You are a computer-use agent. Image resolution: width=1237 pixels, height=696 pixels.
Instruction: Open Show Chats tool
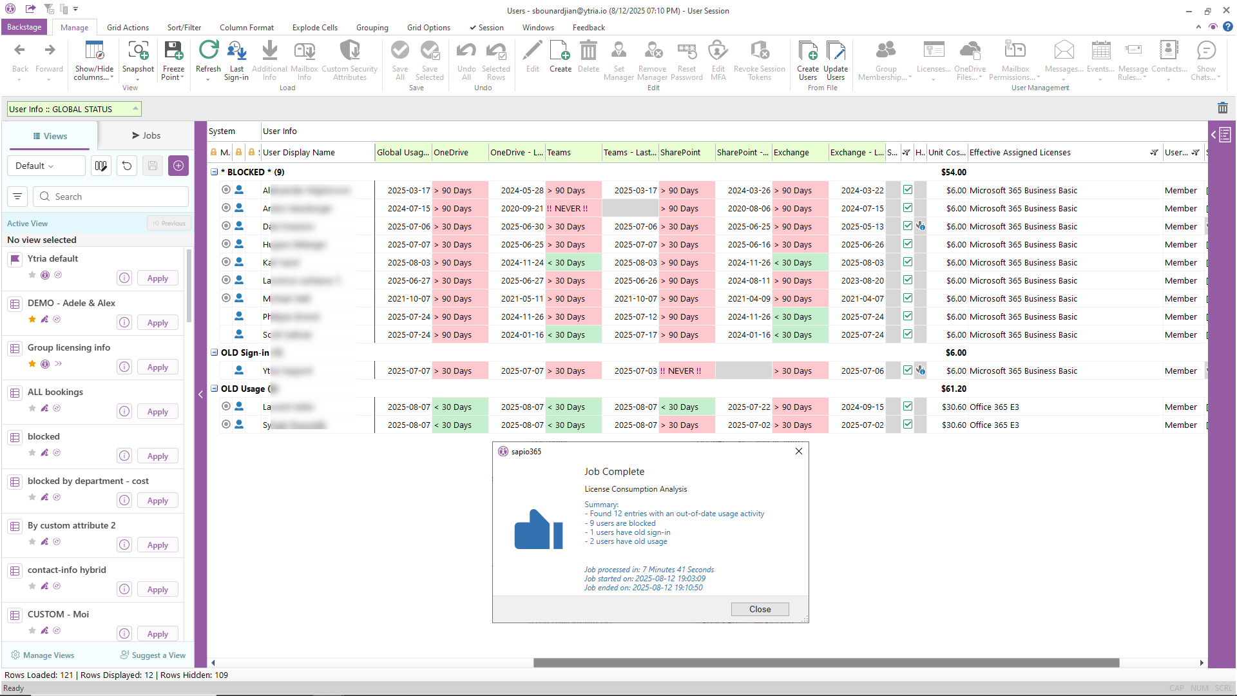pos(1206,61)
